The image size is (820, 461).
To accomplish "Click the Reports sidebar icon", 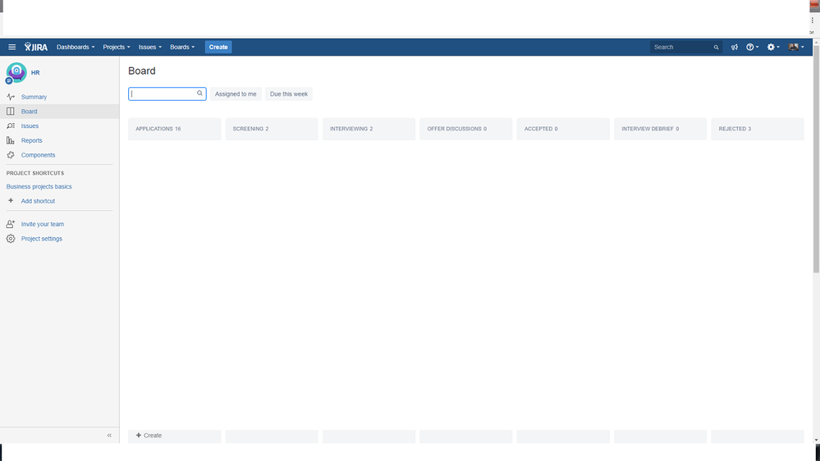I will click(11, 140).
